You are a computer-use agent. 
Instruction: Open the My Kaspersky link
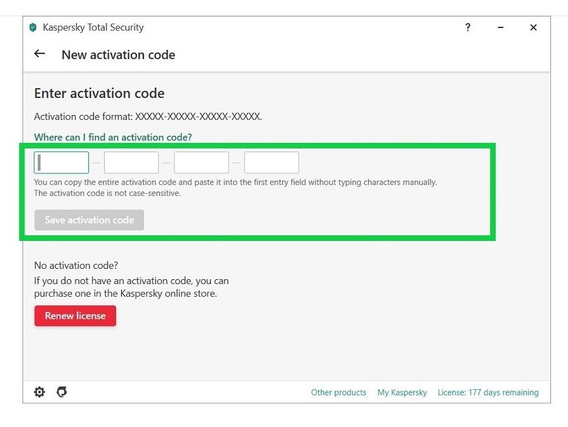pos(402,392)
